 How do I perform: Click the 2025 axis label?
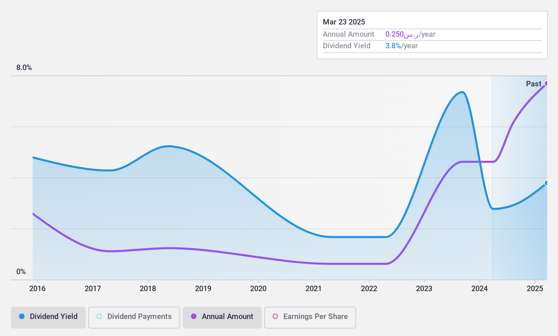pyautogui.click(x=535, y=289)
